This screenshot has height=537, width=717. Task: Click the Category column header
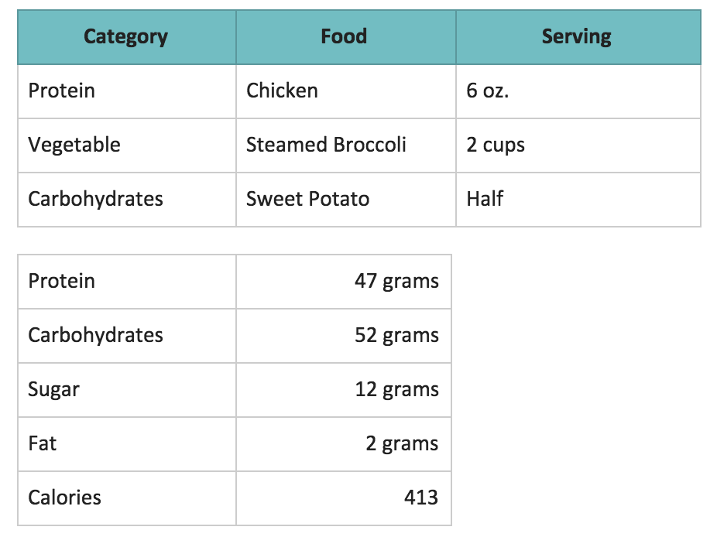[x=125, y=36]
